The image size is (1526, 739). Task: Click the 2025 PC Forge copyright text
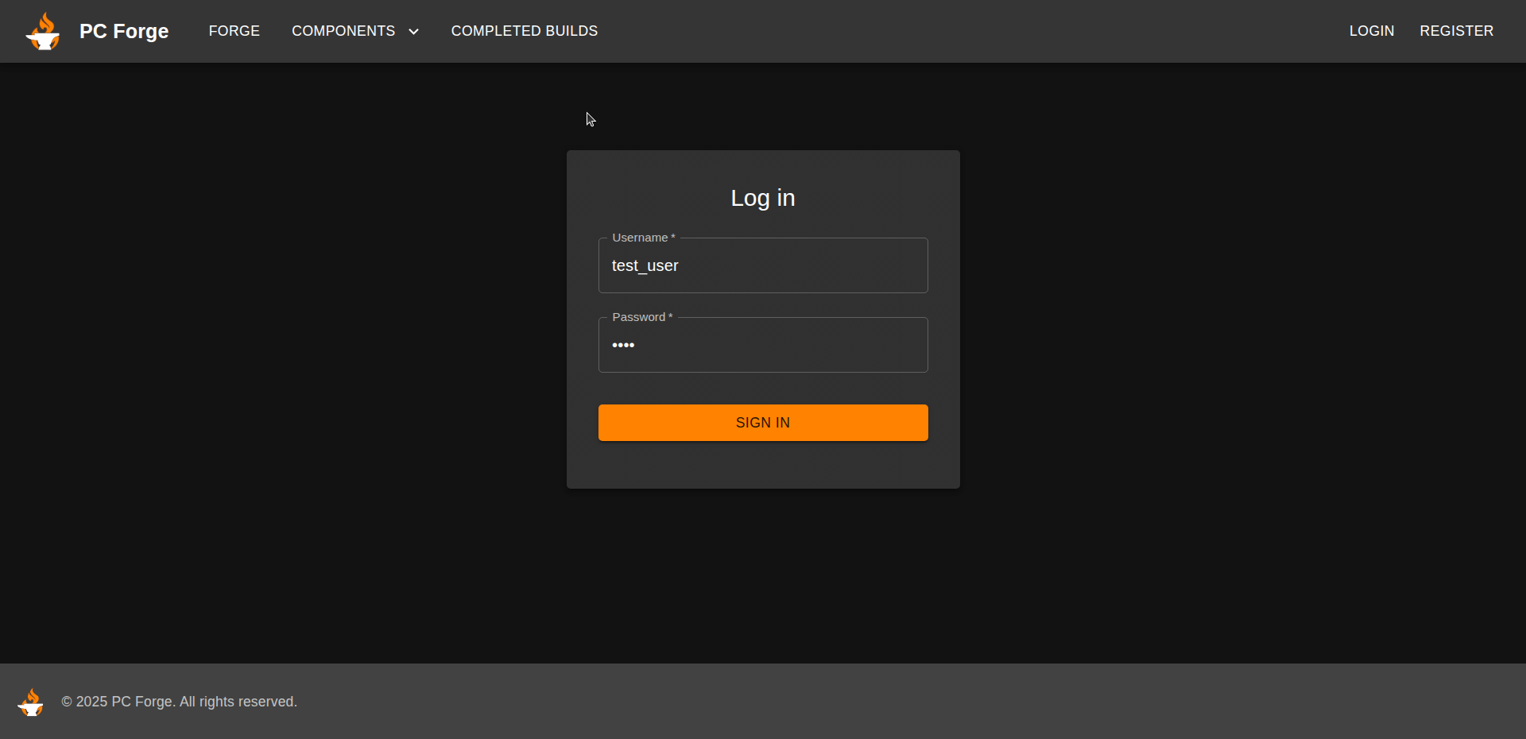179,702
